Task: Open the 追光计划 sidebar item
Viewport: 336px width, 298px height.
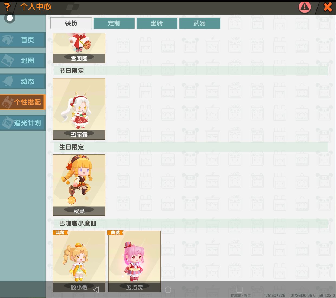Action: tap(23, 123)
